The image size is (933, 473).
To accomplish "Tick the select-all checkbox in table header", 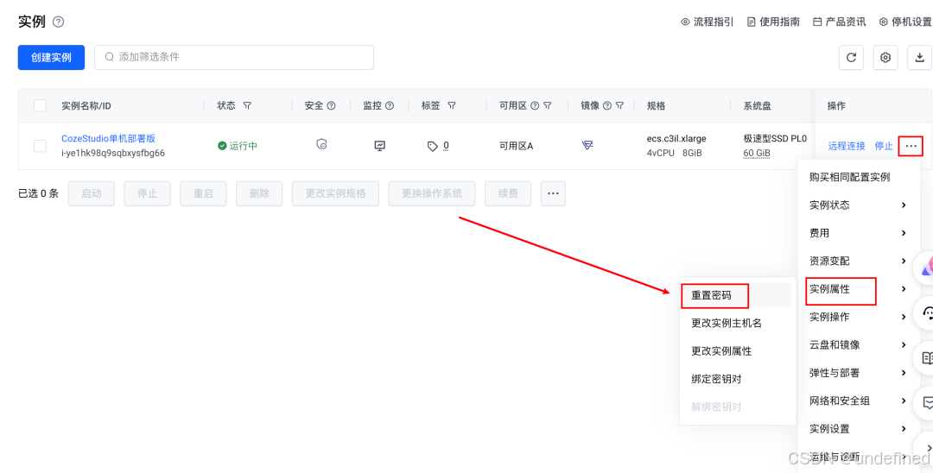I will pos(40,106).
